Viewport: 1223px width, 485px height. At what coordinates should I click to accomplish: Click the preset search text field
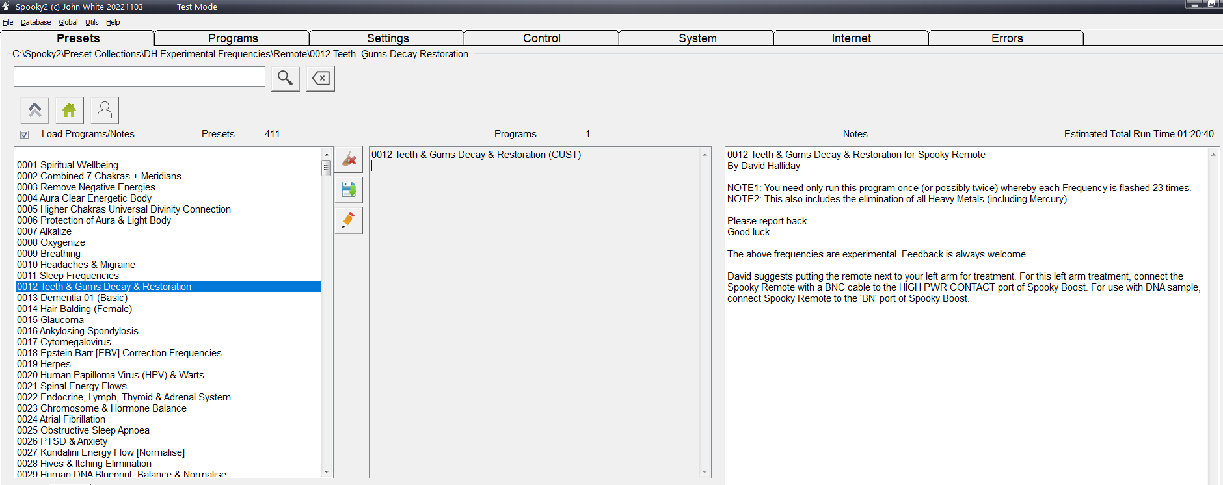(x=139, y=77)
